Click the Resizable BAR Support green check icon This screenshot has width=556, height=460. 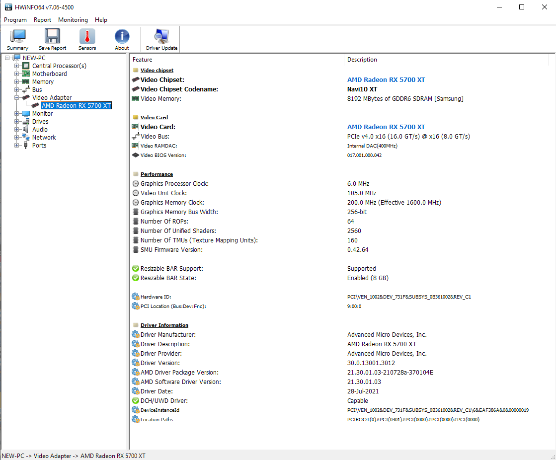pyautogui.click(x=136, y=269)
